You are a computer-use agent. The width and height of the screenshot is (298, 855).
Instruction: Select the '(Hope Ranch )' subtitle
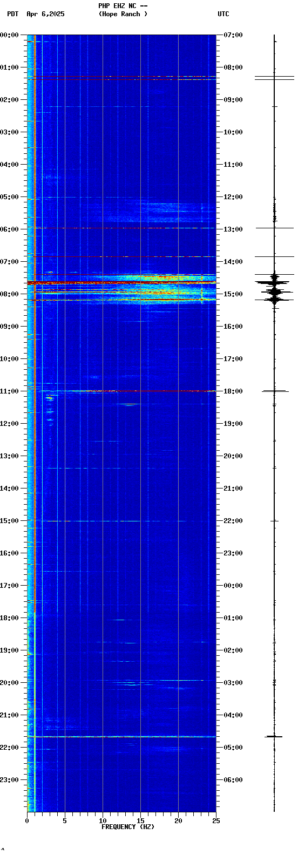point(123,14)
